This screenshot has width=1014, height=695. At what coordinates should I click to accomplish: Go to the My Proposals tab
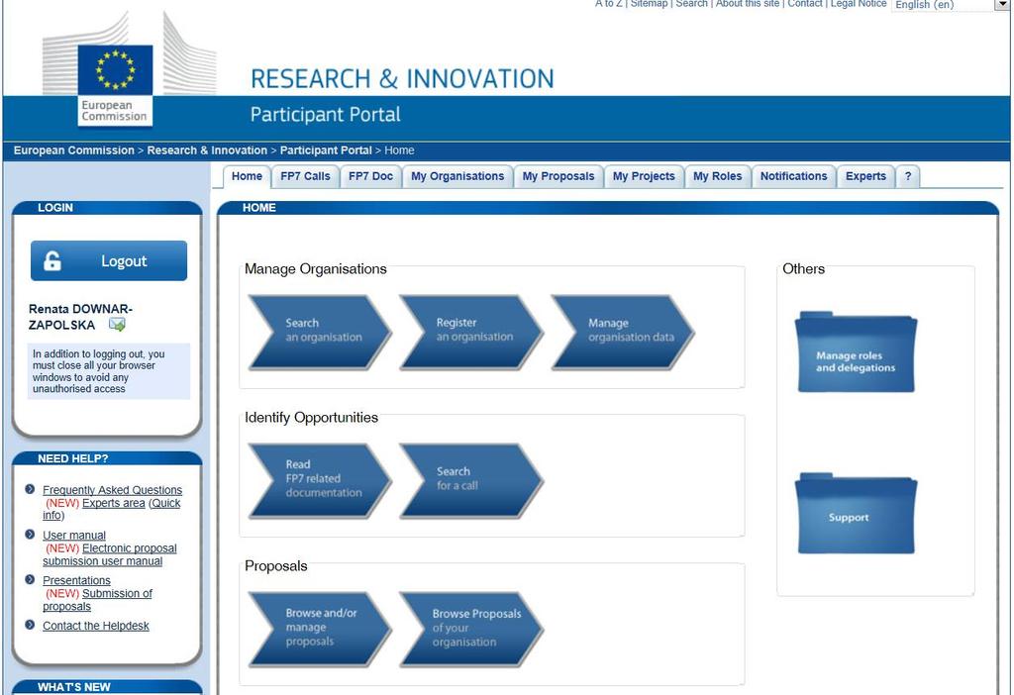pos(558,176)
